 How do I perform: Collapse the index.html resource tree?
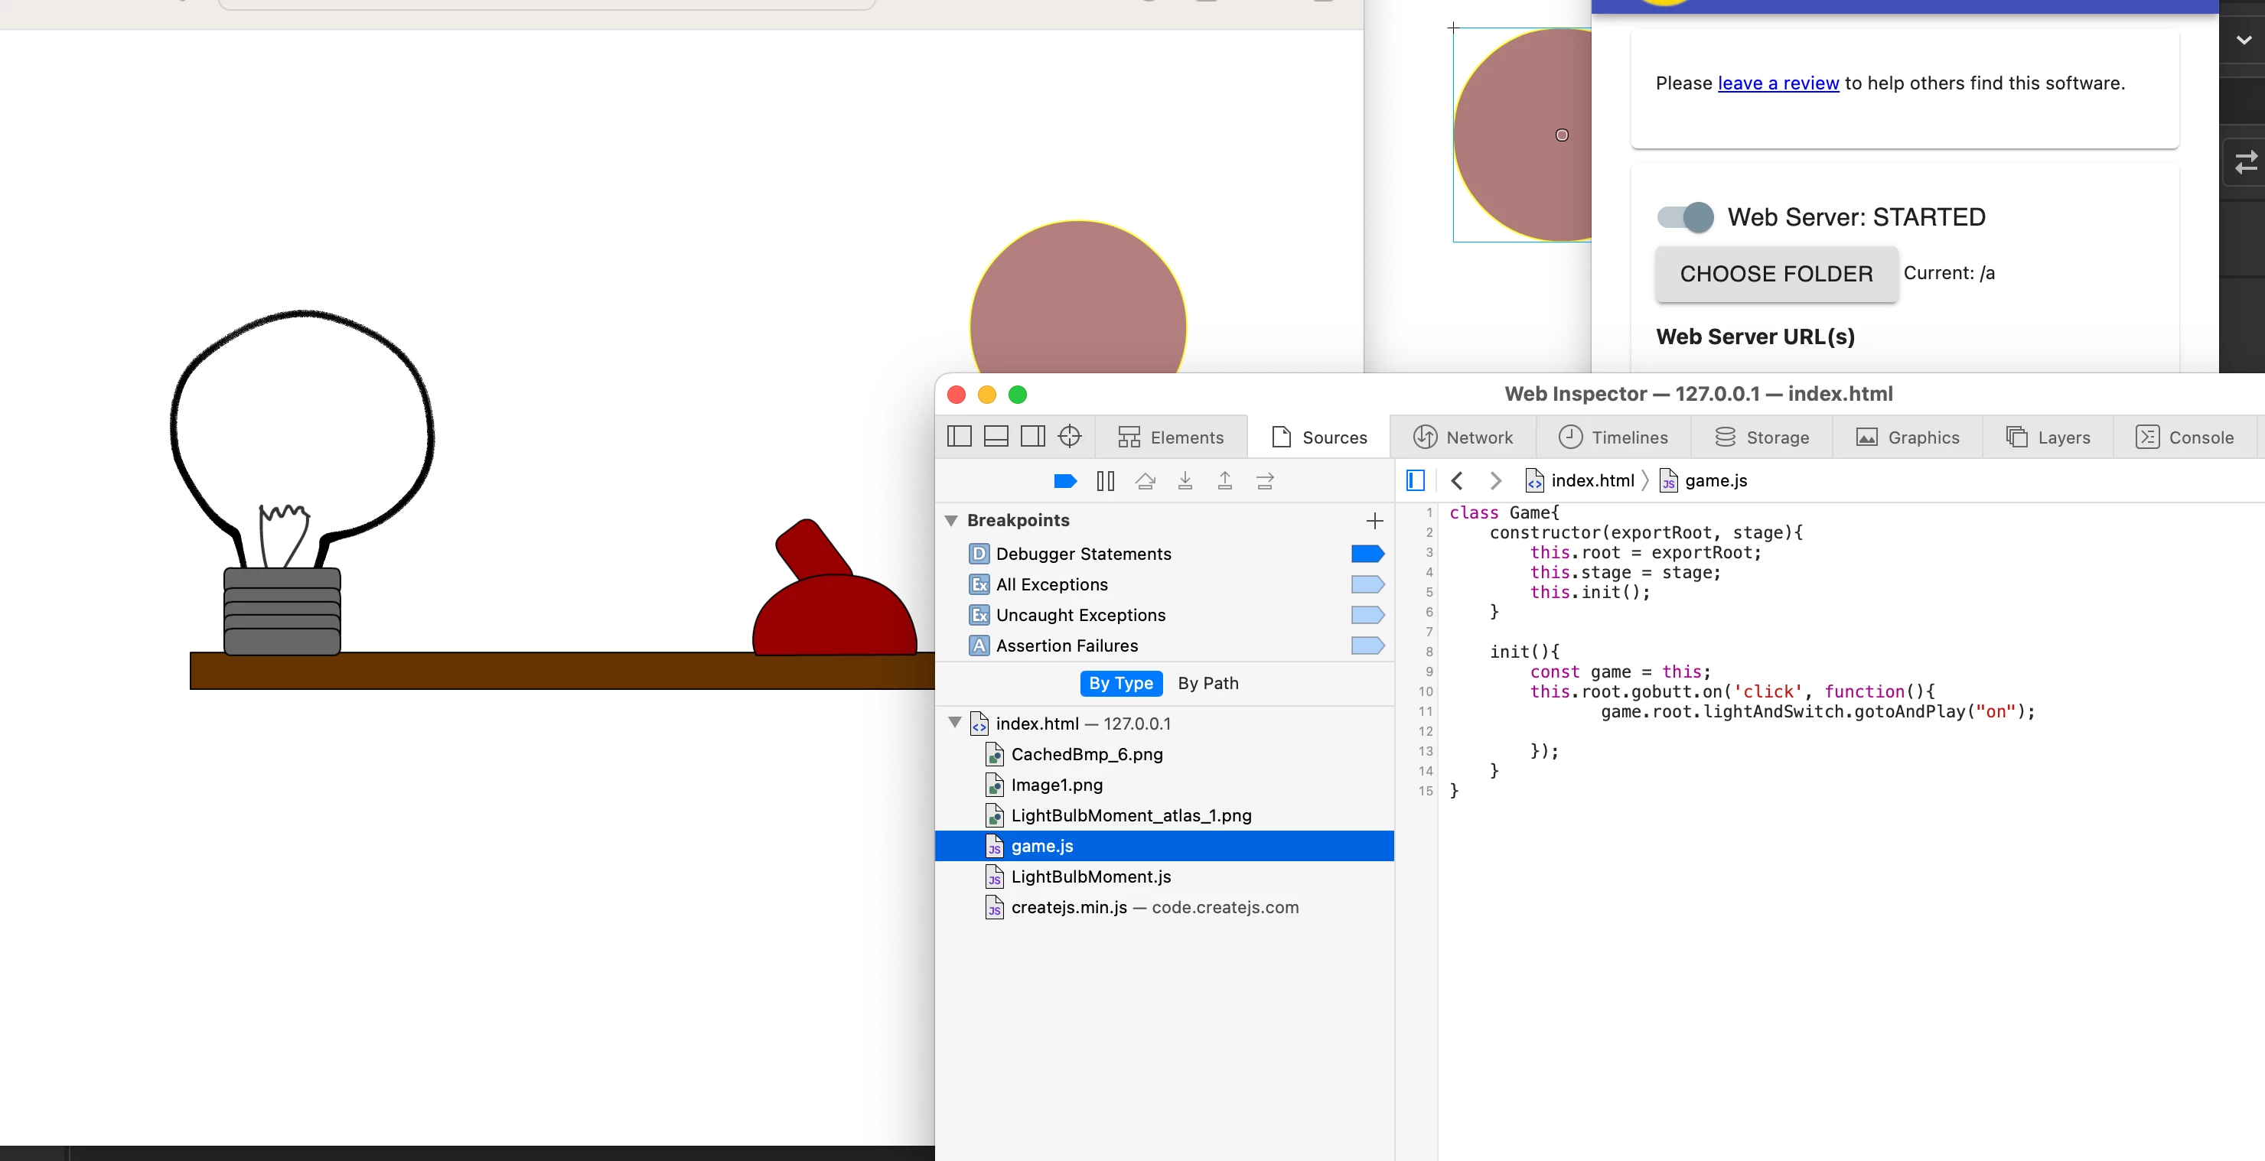click(x=954, y=723)
